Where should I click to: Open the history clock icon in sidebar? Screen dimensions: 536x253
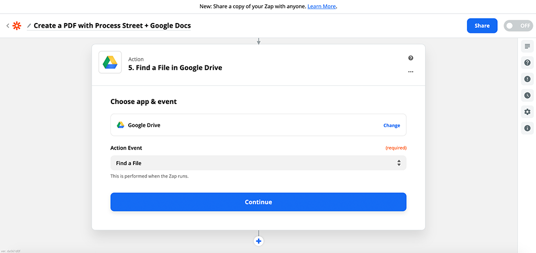527,95
